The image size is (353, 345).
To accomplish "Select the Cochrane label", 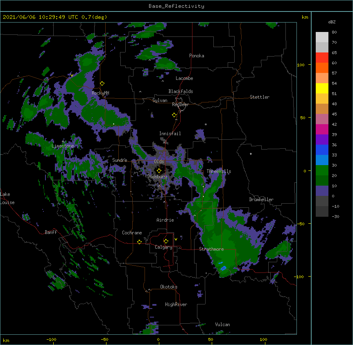I will point(132,233).
